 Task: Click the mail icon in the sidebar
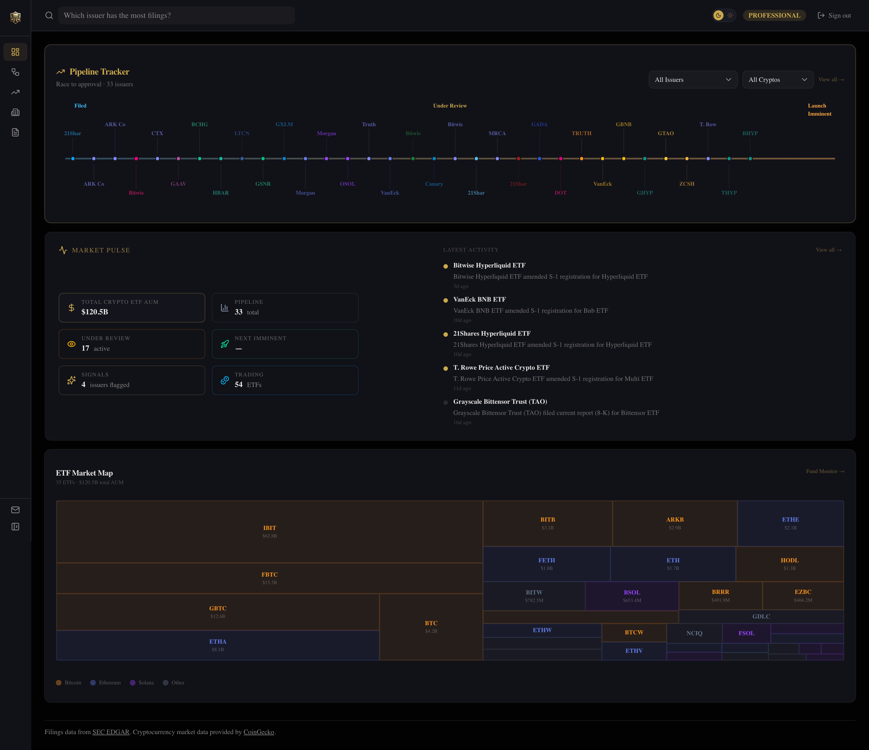(x=16, y=510)
